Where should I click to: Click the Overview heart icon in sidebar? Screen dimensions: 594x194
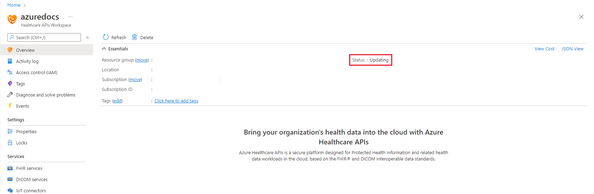click(10, 50)
